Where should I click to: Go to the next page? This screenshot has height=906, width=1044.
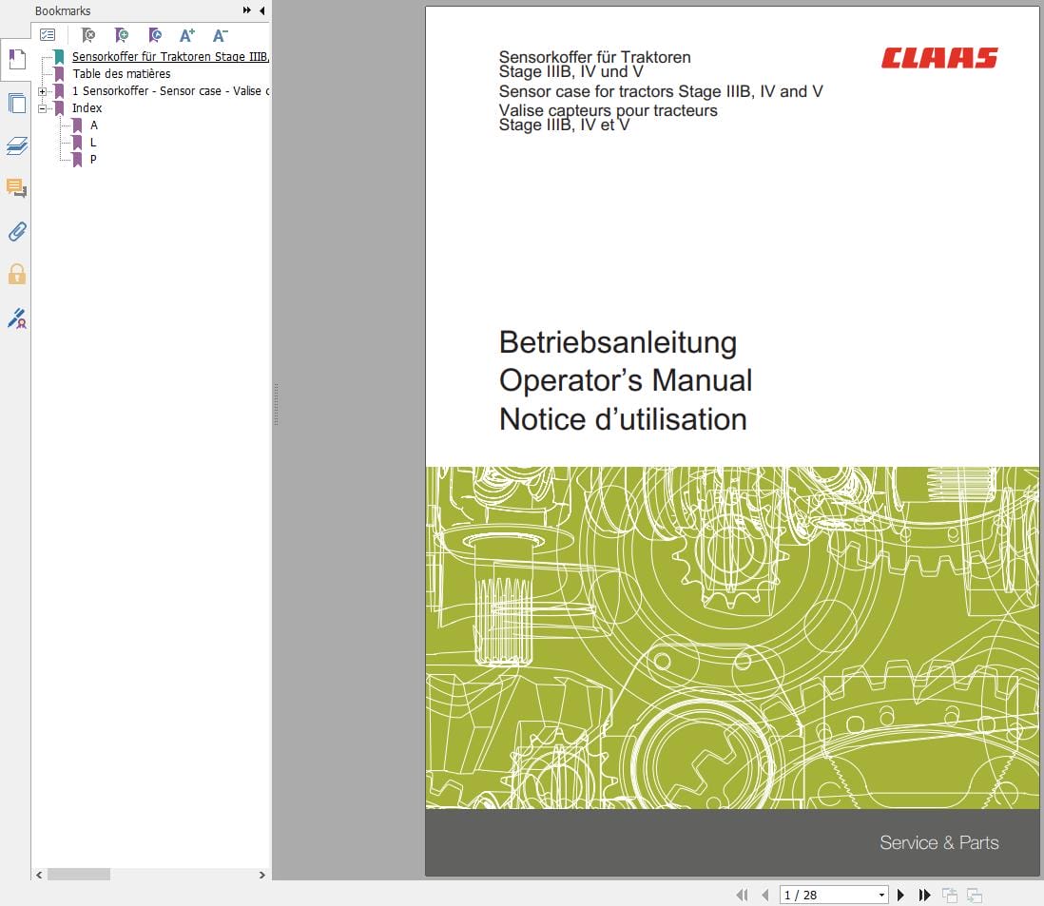tap(900, 895)
